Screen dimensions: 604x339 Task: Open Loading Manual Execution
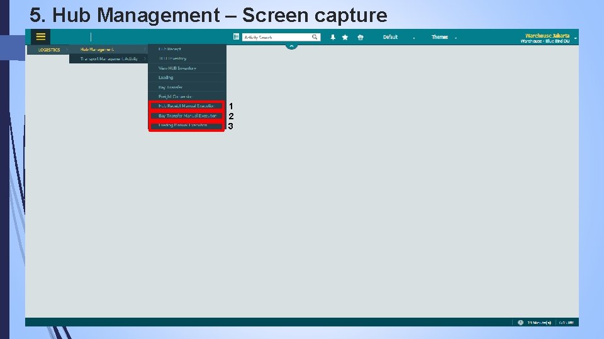point(186,126)
